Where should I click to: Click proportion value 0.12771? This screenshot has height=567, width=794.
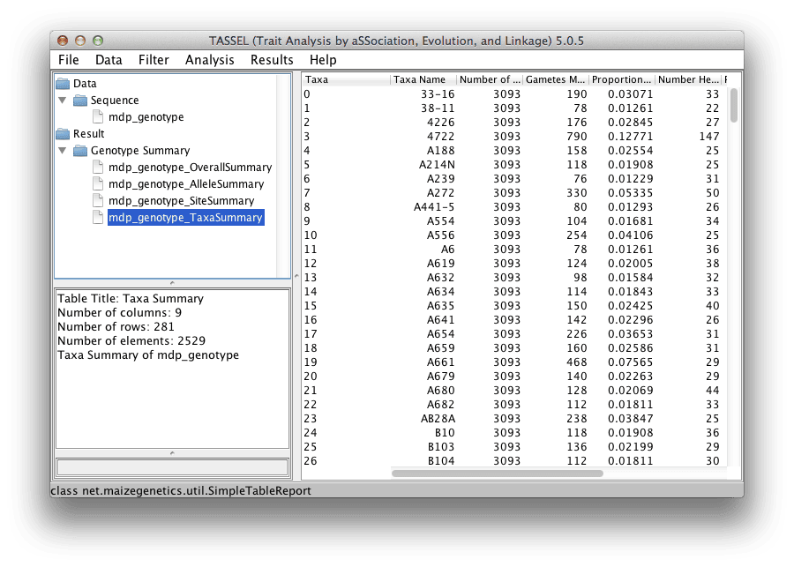tap(631, 137)
